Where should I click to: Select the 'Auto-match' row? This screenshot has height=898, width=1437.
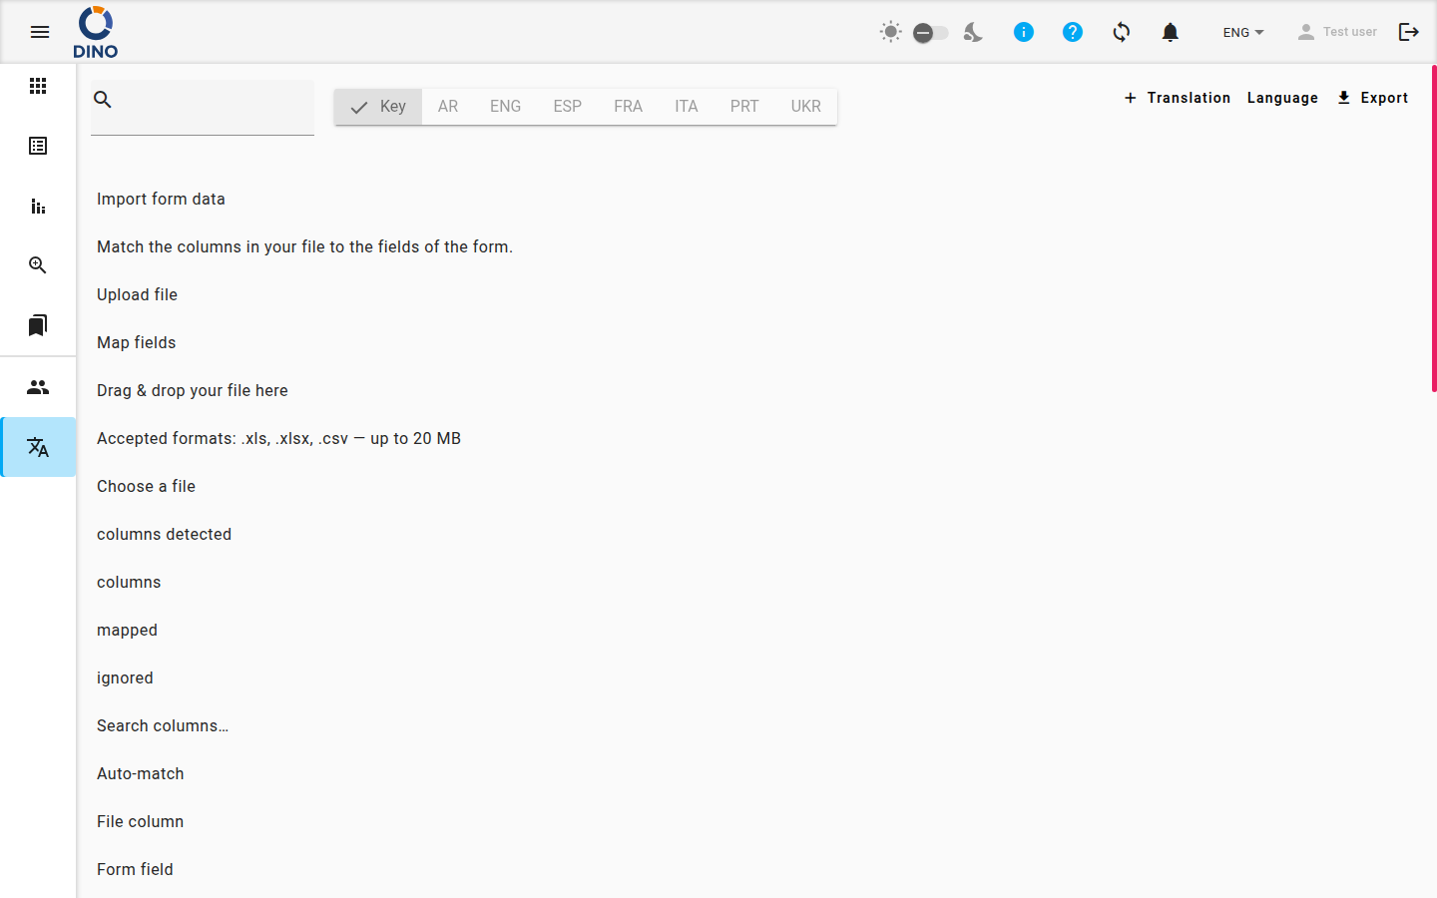click(x=756, y=774)
